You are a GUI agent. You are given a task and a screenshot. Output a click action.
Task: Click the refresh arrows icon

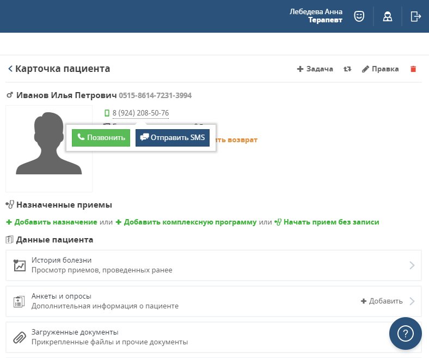347,69
